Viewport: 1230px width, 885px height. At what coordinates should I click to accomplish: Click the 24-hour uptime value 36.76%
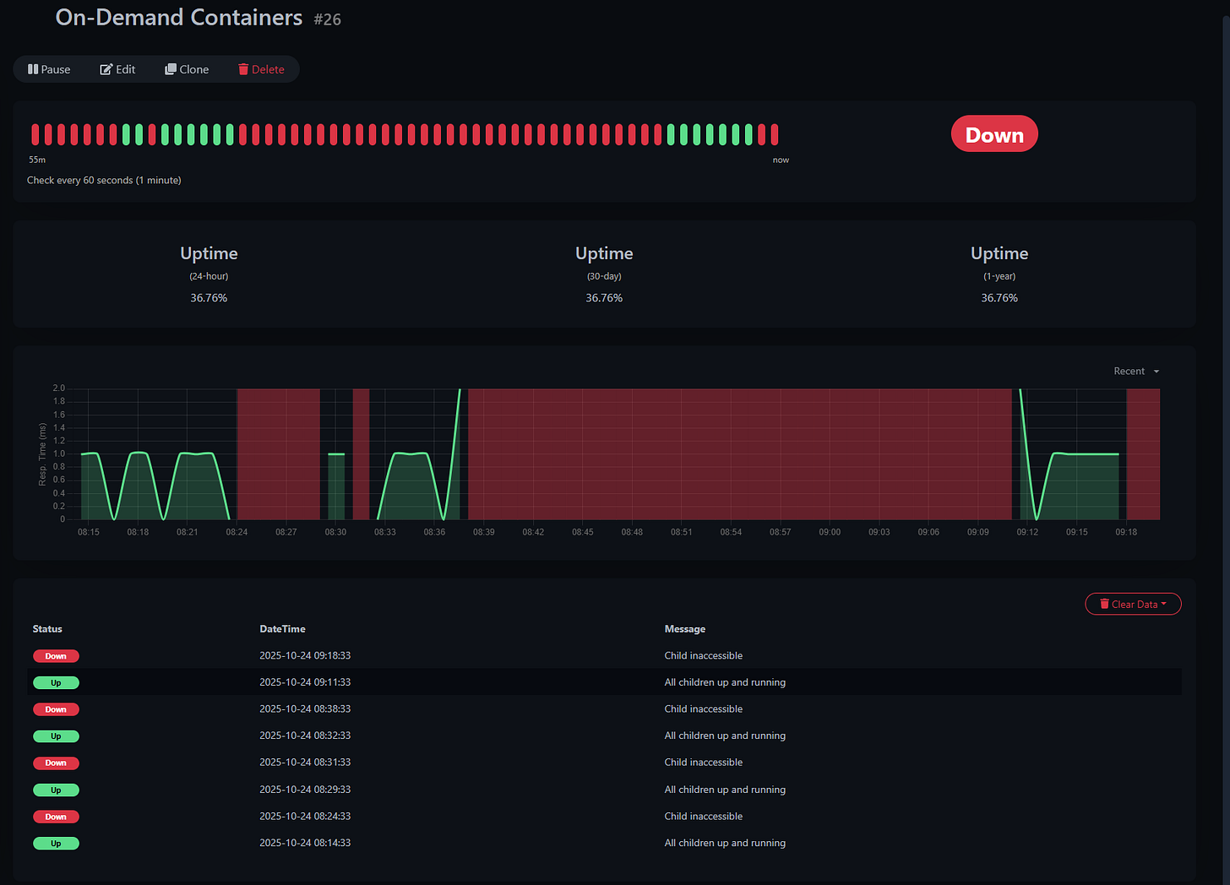209,298
